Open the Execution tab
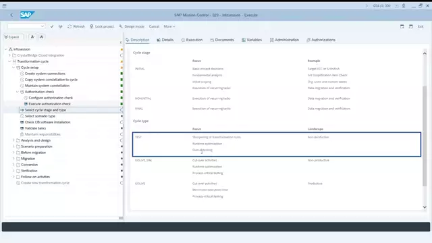Viewport: 432px width, 243px height. [x=192, y=40]
